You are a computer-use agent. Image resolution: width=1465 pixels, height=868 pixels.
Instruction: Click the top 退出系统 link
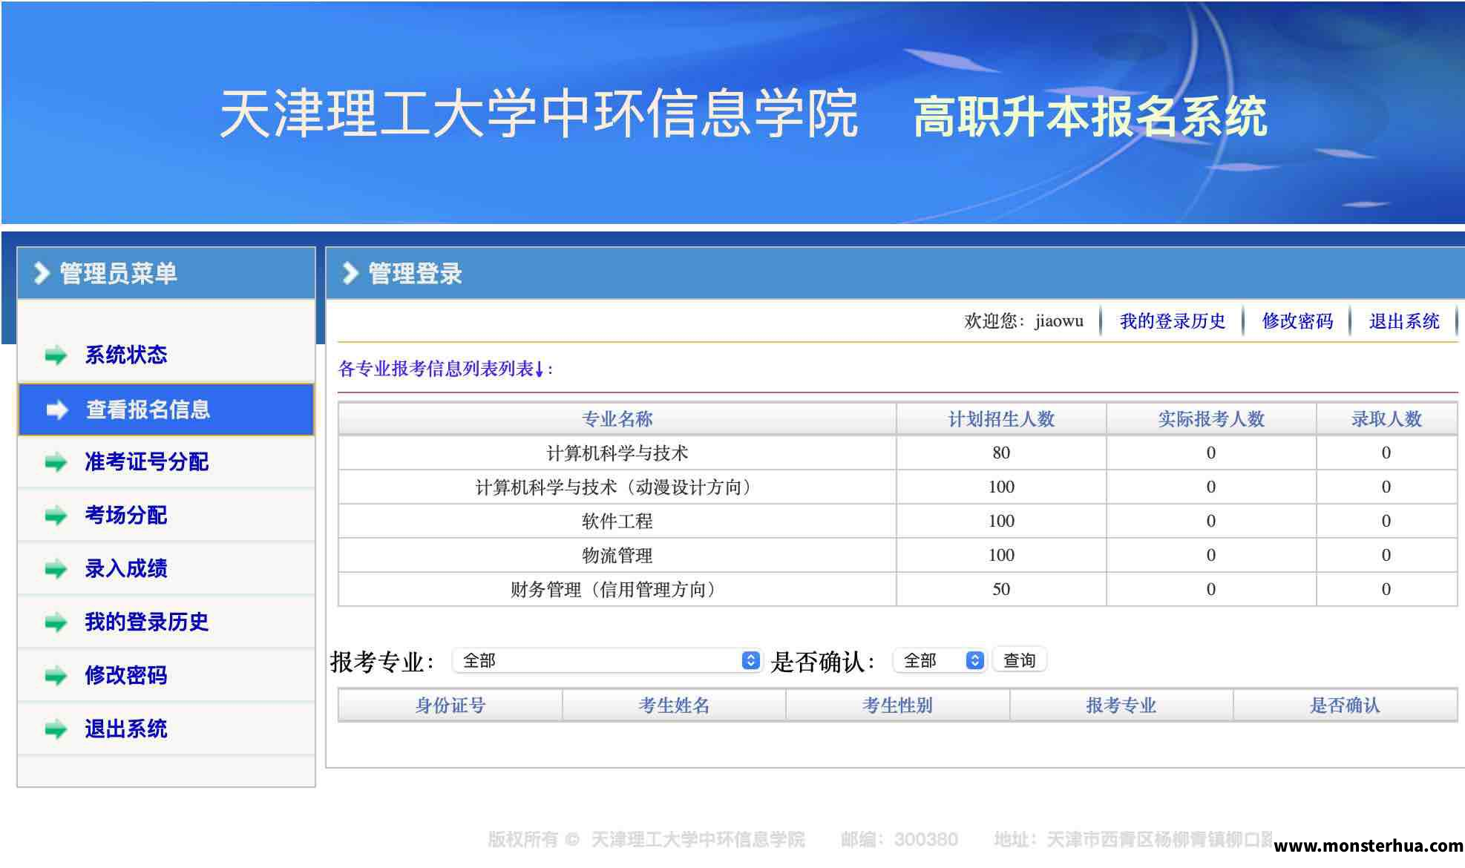coord(1404,321)
